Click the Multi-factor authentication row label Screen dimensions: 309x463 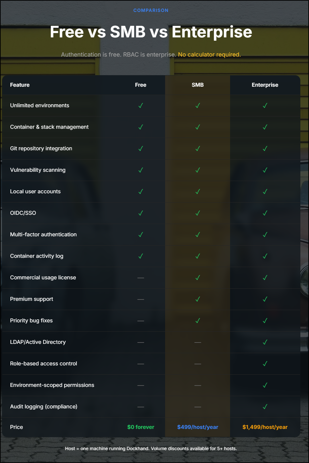[43, 235]
